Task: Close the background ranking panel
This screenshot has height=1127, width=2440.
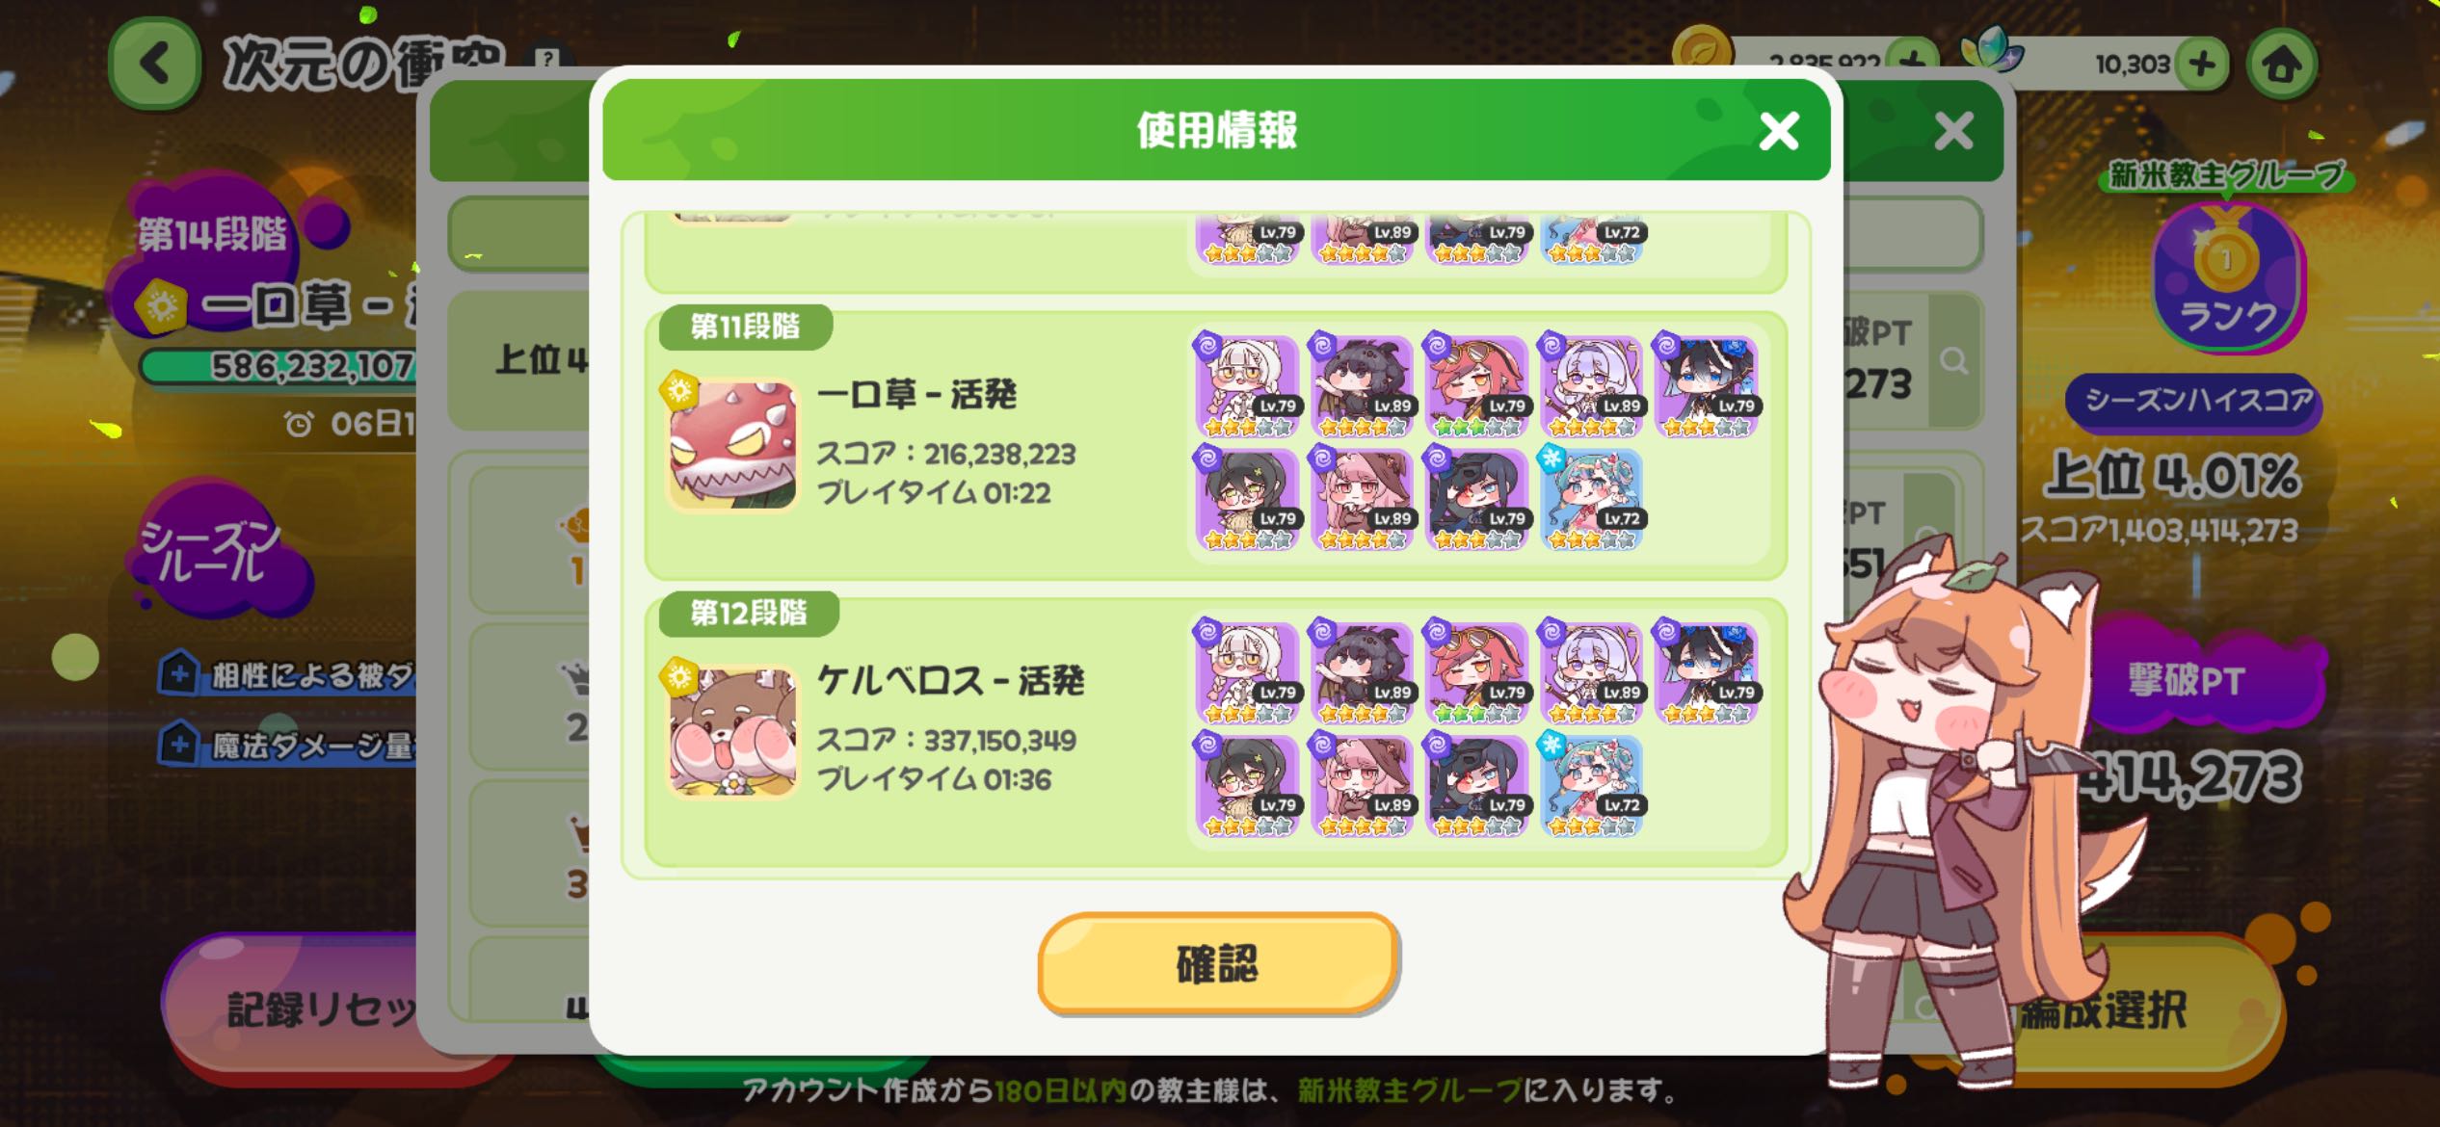Action: 1953,131
